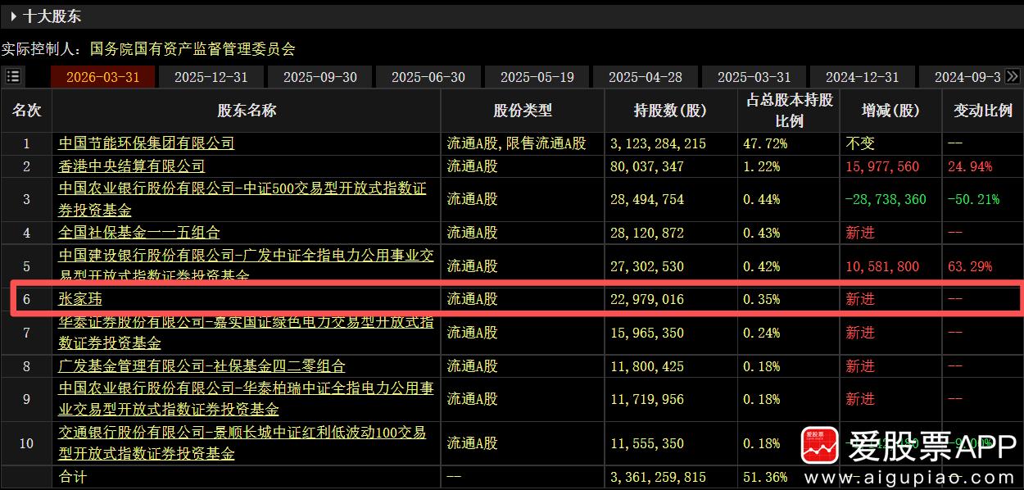Open shareholder 全国社保基金一一五组合
Viewport: 1024px width, 490px height.
coord(139,233)
